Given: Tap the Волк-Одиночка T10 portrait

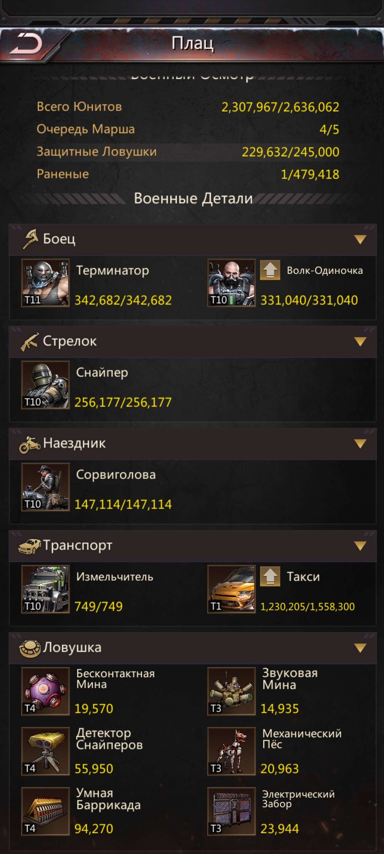Looking at the screenshot, I should coord(231,283).
